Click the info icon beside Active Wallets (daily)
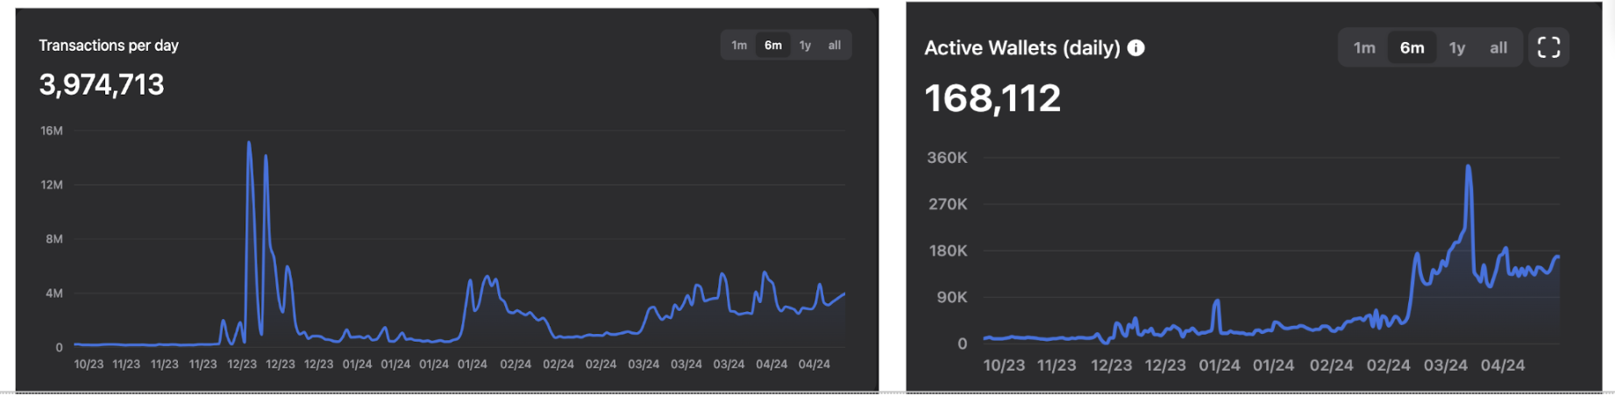This screenshot has height=396, width=1615. tap(1135, 48)
